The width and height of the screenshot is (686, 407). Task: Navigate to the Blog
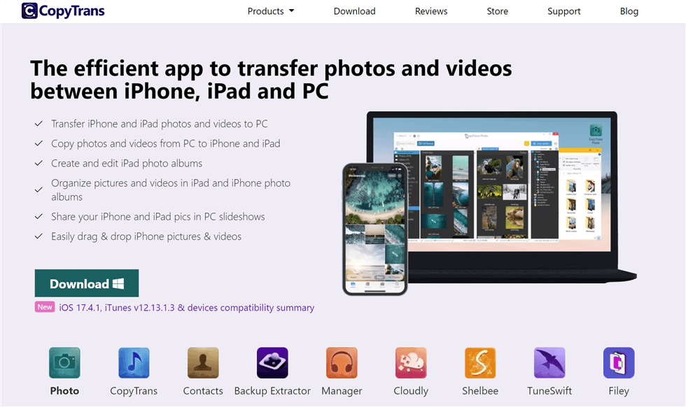629,11
